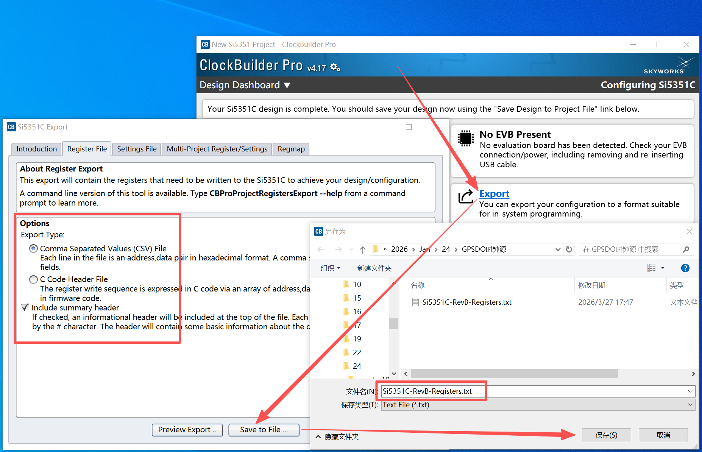The image size is (702, 452).
Task: Click the file list right scroll arrow
Action: pyautogui.click(x=693, y=374)
